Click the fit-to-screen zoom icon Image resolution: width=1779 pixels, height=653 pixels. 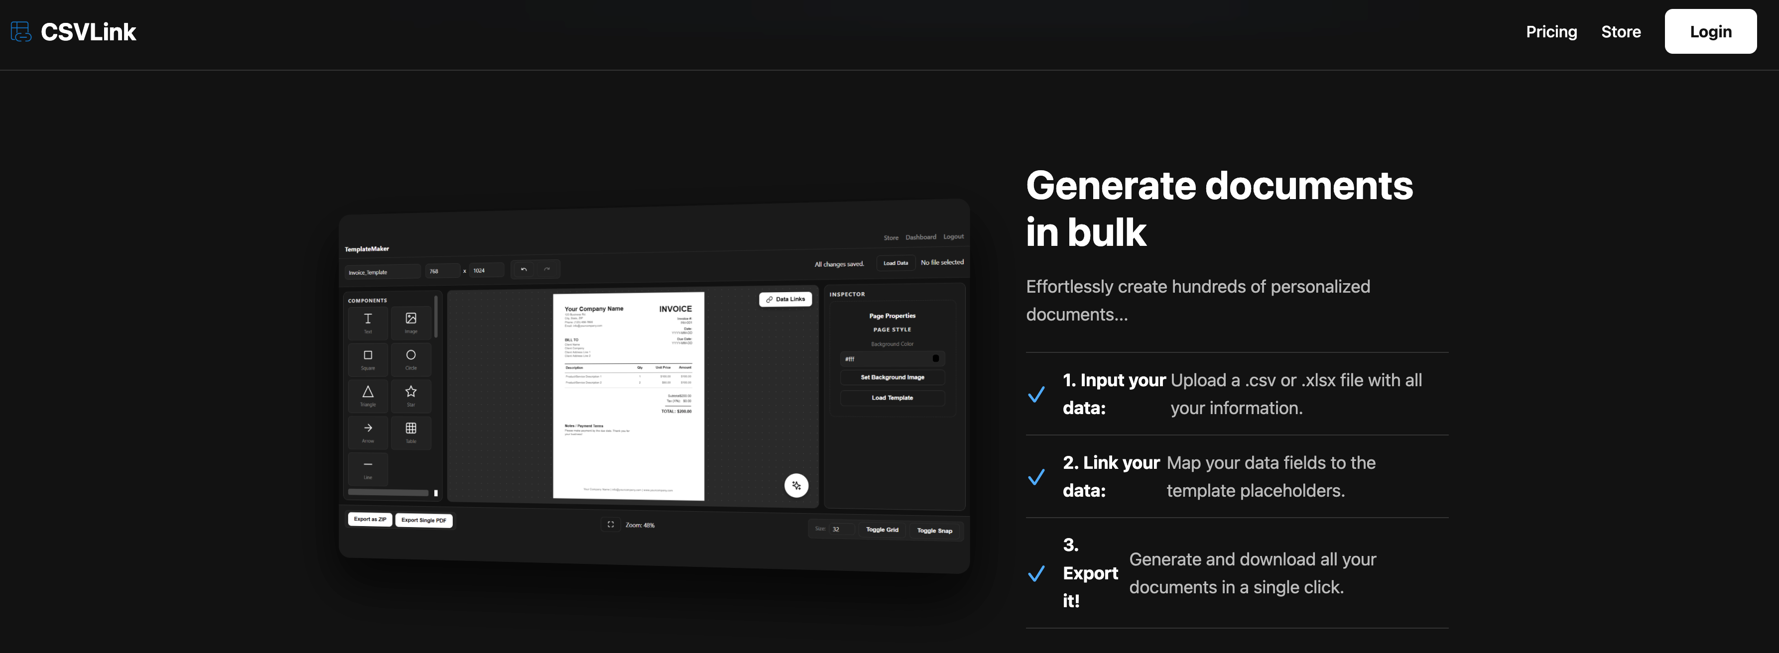tap(611, 525)
